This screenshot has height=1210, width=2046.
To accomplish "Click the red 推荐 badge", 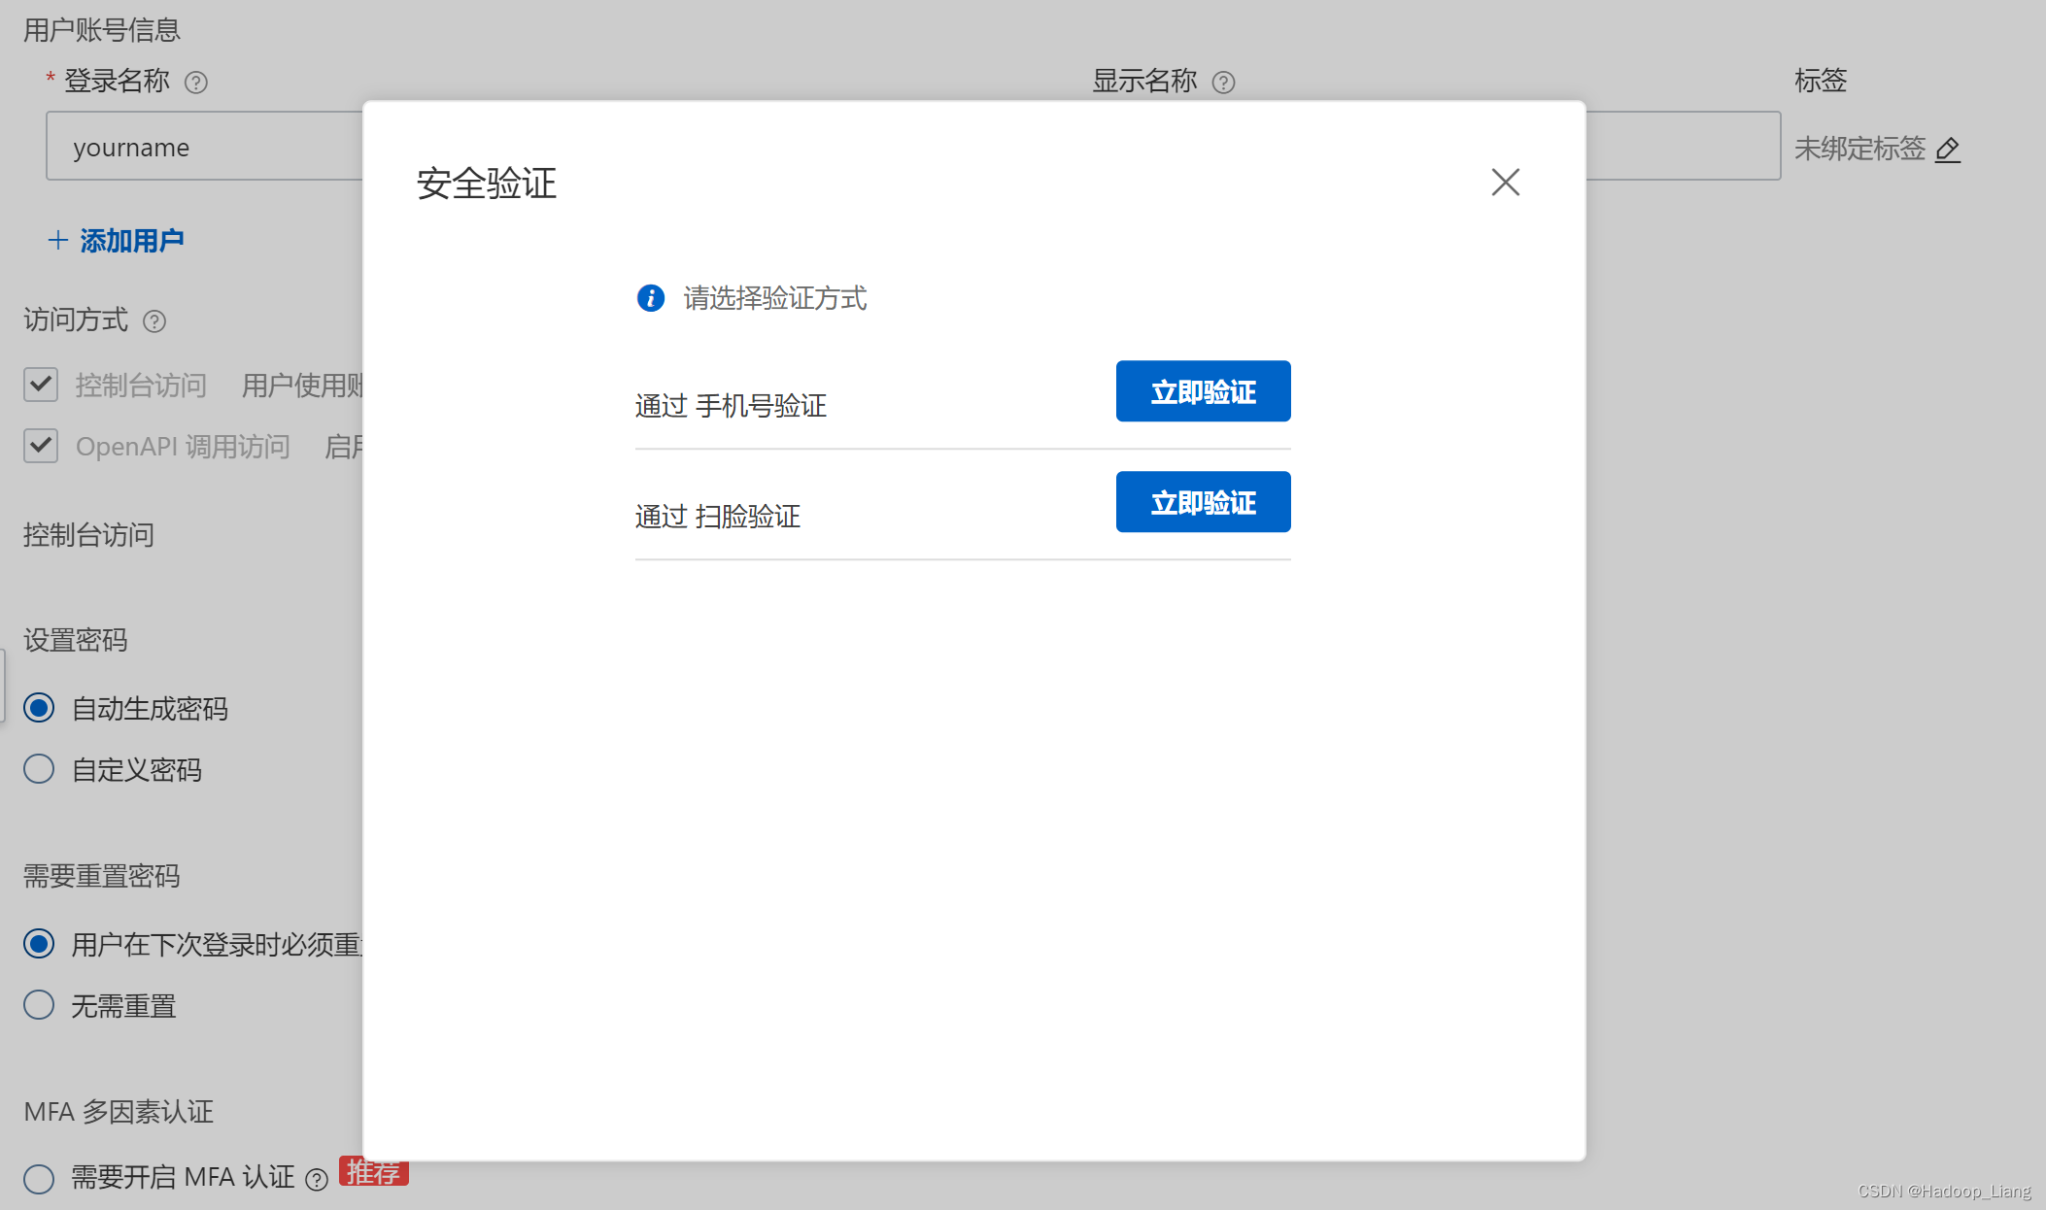I will click(x=373, y=1172).
